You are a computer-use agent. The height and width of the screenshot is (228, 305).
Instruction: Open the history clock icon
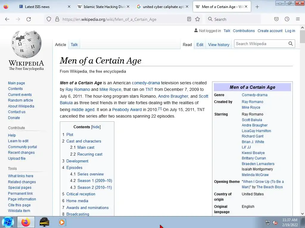coord(287,19)
